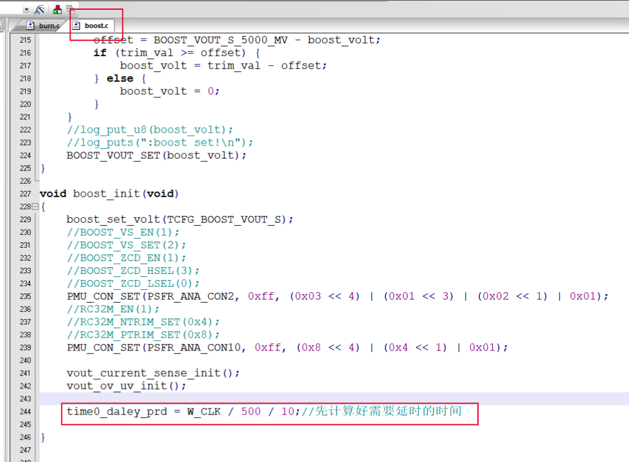629x462 pixels.
Task: Click the 'W_CLK' identifier on line 244
Action: point(204,412)
